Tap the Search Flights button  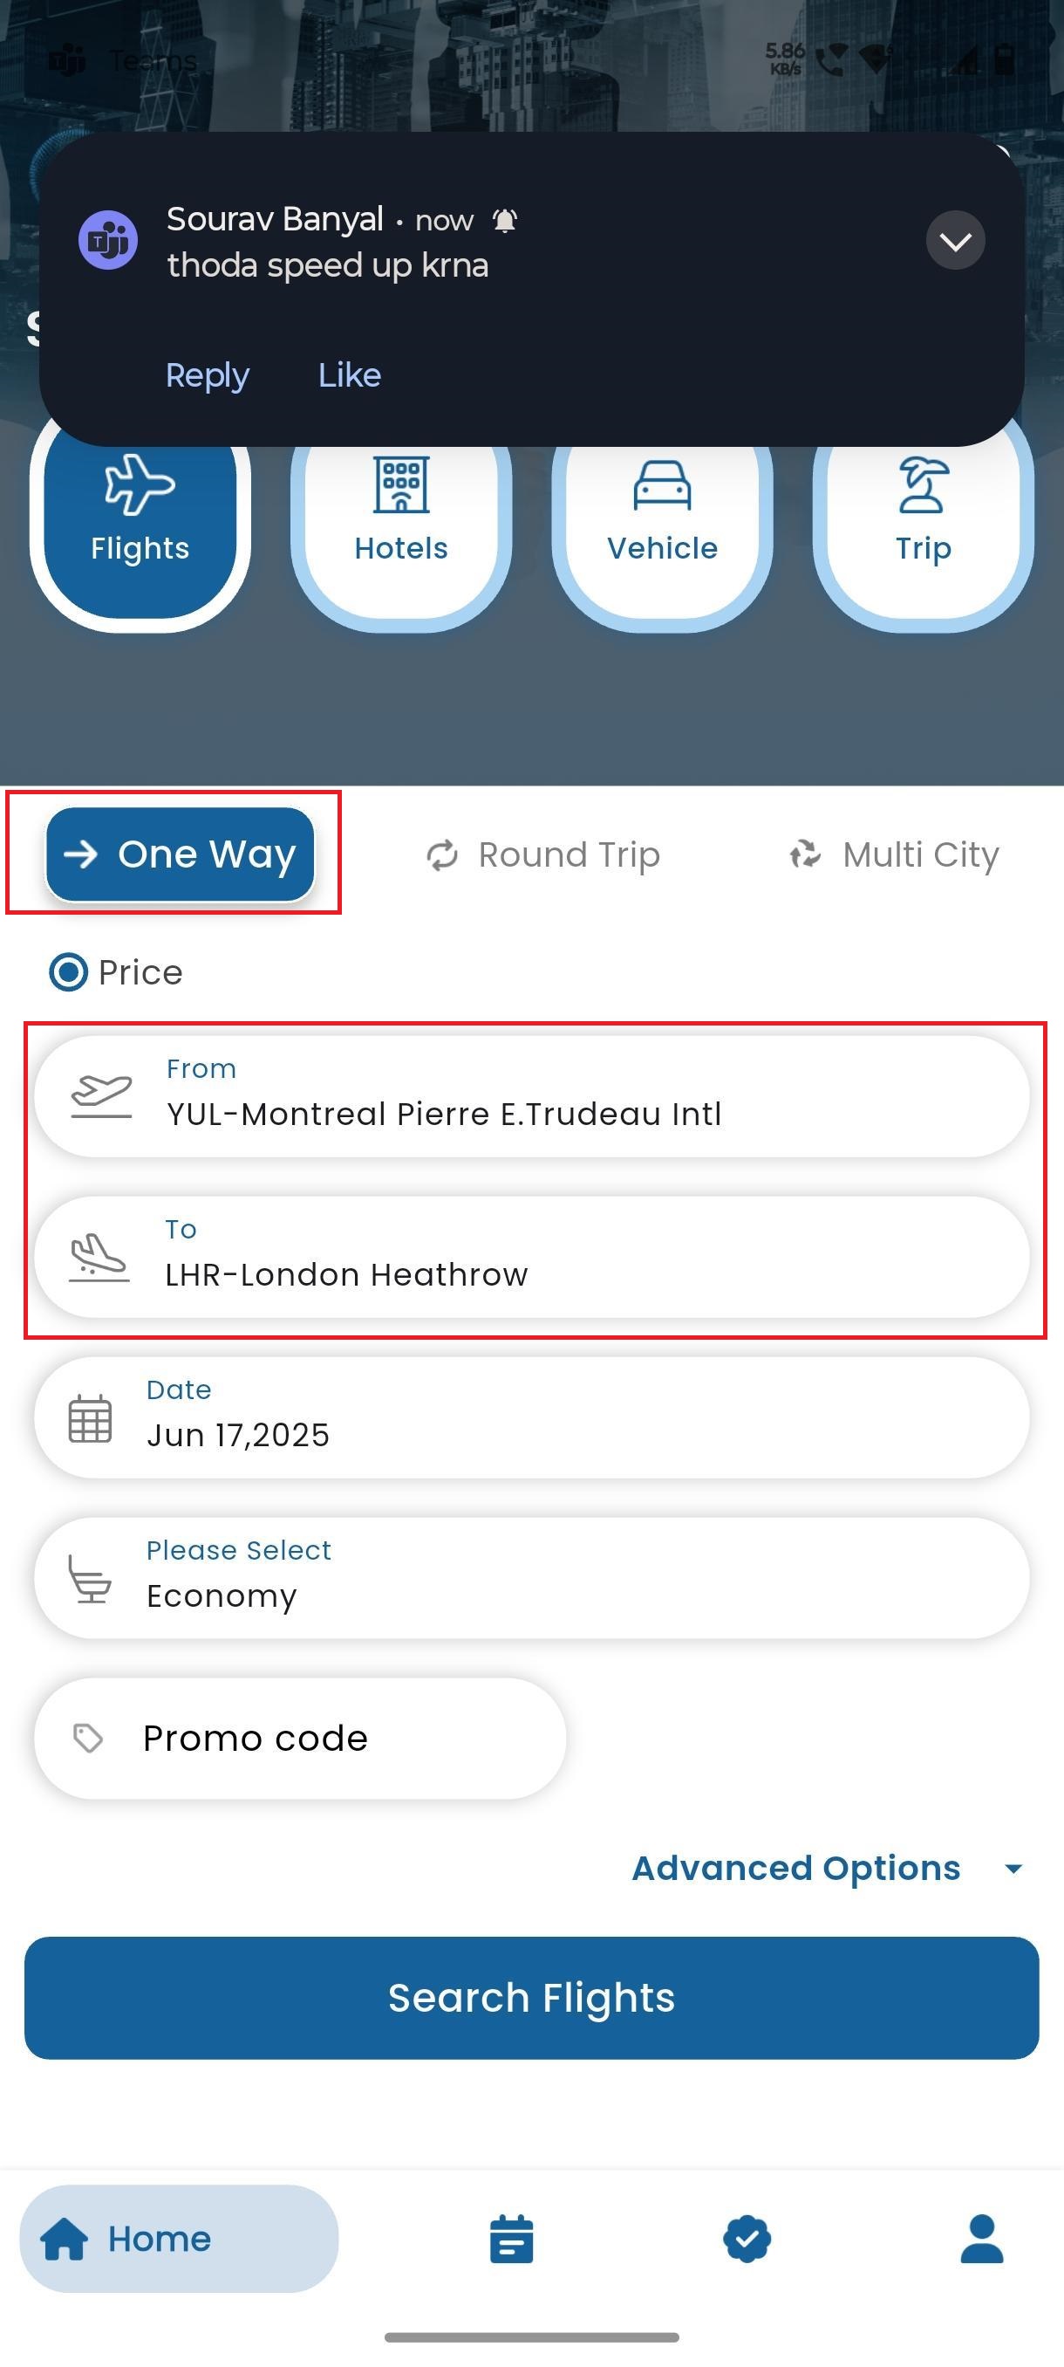click(531, 1999)
